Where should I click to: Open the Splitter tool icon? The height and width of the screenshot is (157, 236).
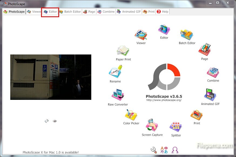tap(176, 127)
